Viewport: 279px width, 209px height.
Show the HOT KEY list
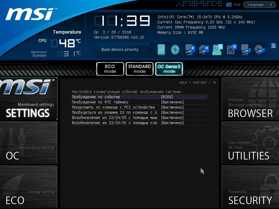coord(200,83)
